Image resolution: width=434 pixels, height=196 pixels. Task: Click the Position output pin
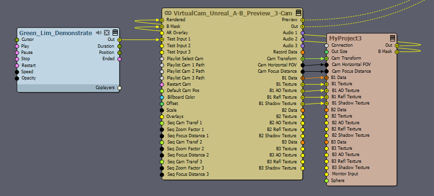point(120,52)
